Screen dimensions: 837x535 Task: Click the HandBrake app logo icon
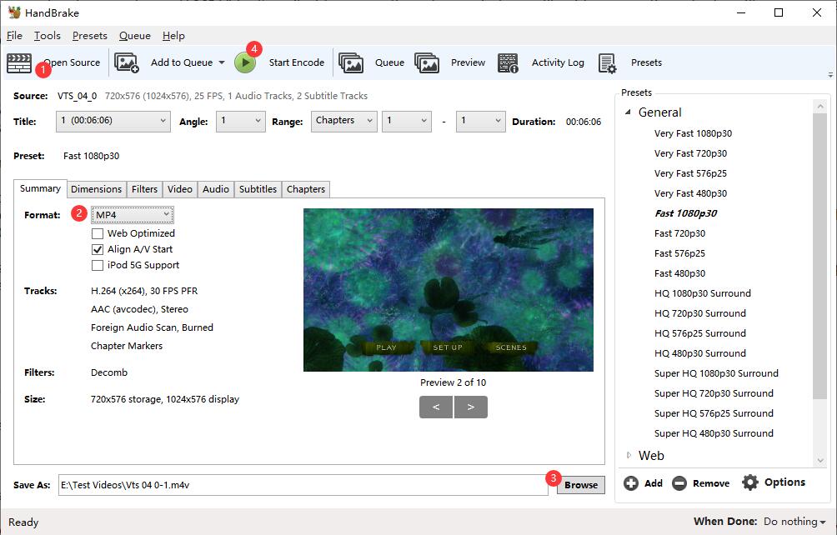coord(14,12)
